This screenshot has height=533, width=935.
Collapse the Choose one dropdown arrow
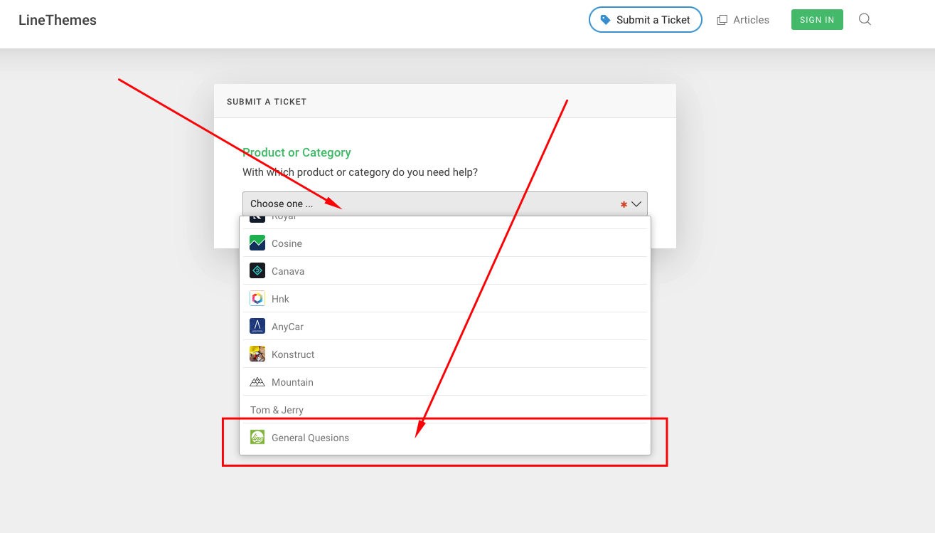click(636, 204)
